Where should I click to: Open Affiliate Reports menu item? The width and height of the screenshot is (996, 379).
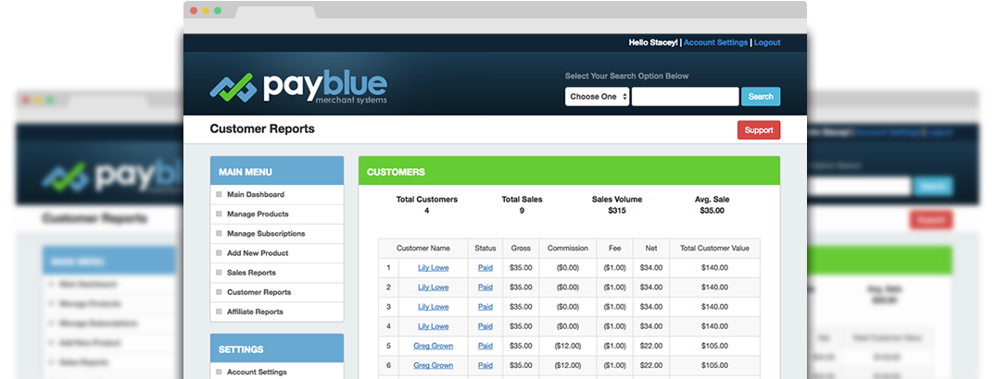pos(255,312)
